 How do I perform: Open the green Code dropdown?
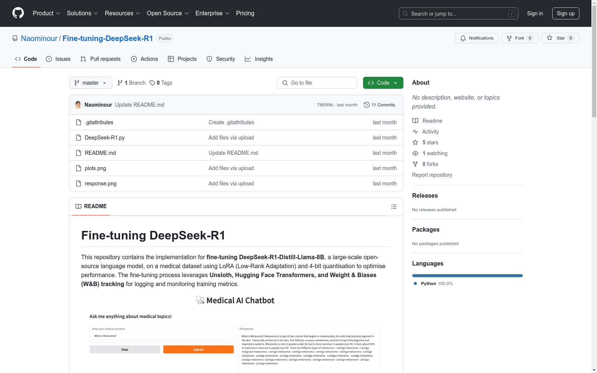383,83
